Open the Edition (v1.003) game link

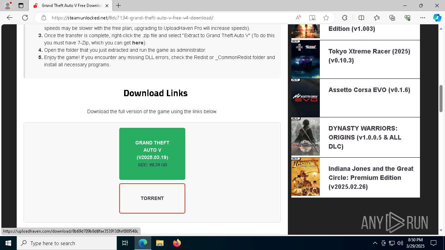[352, 28]
